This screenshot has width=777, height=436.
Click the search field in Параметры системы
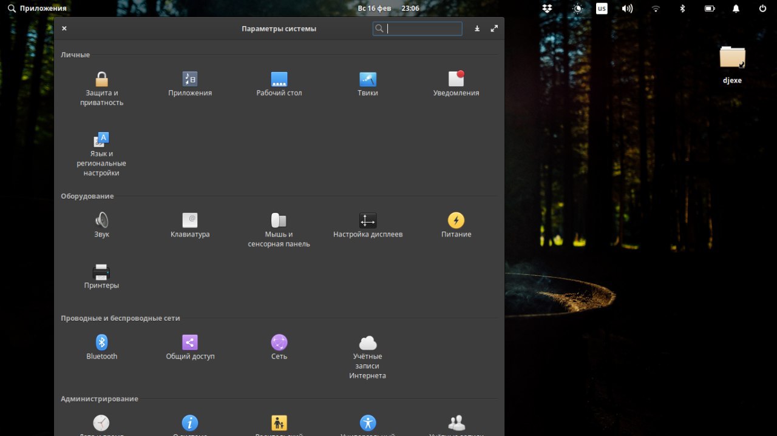[418, 29]
